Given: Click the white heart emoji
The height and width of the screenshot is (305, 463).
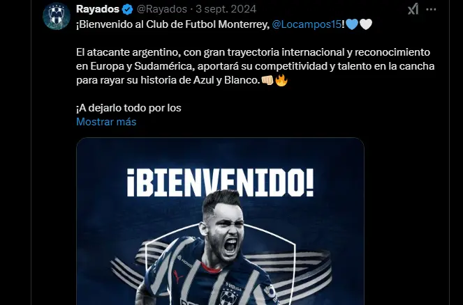Looking at the screenshot, I should tap(366, 24).
